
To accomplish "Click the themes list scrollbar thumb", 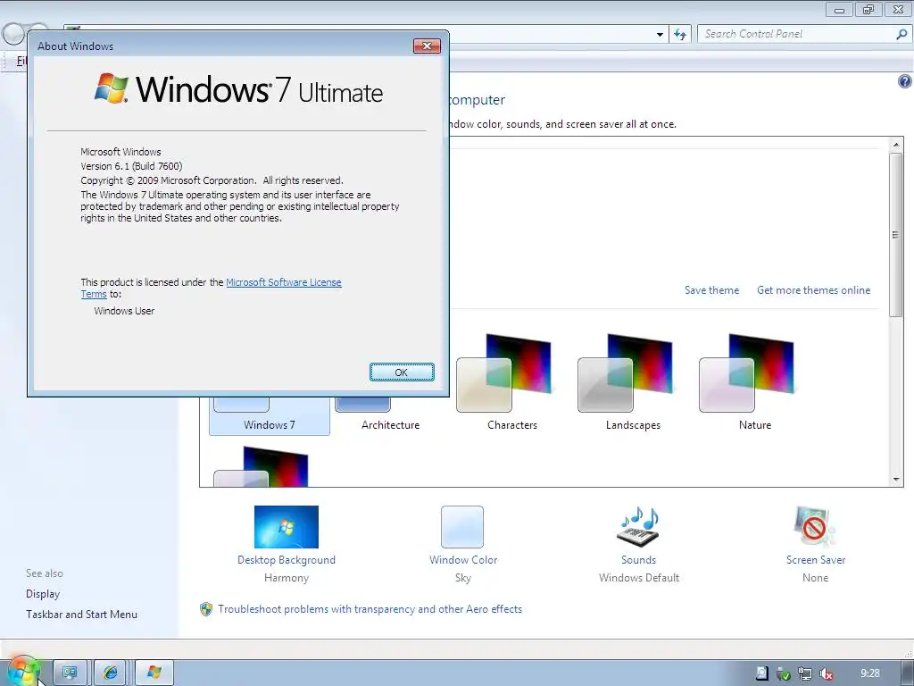I will pyautogui.click(x=895, y=234).
